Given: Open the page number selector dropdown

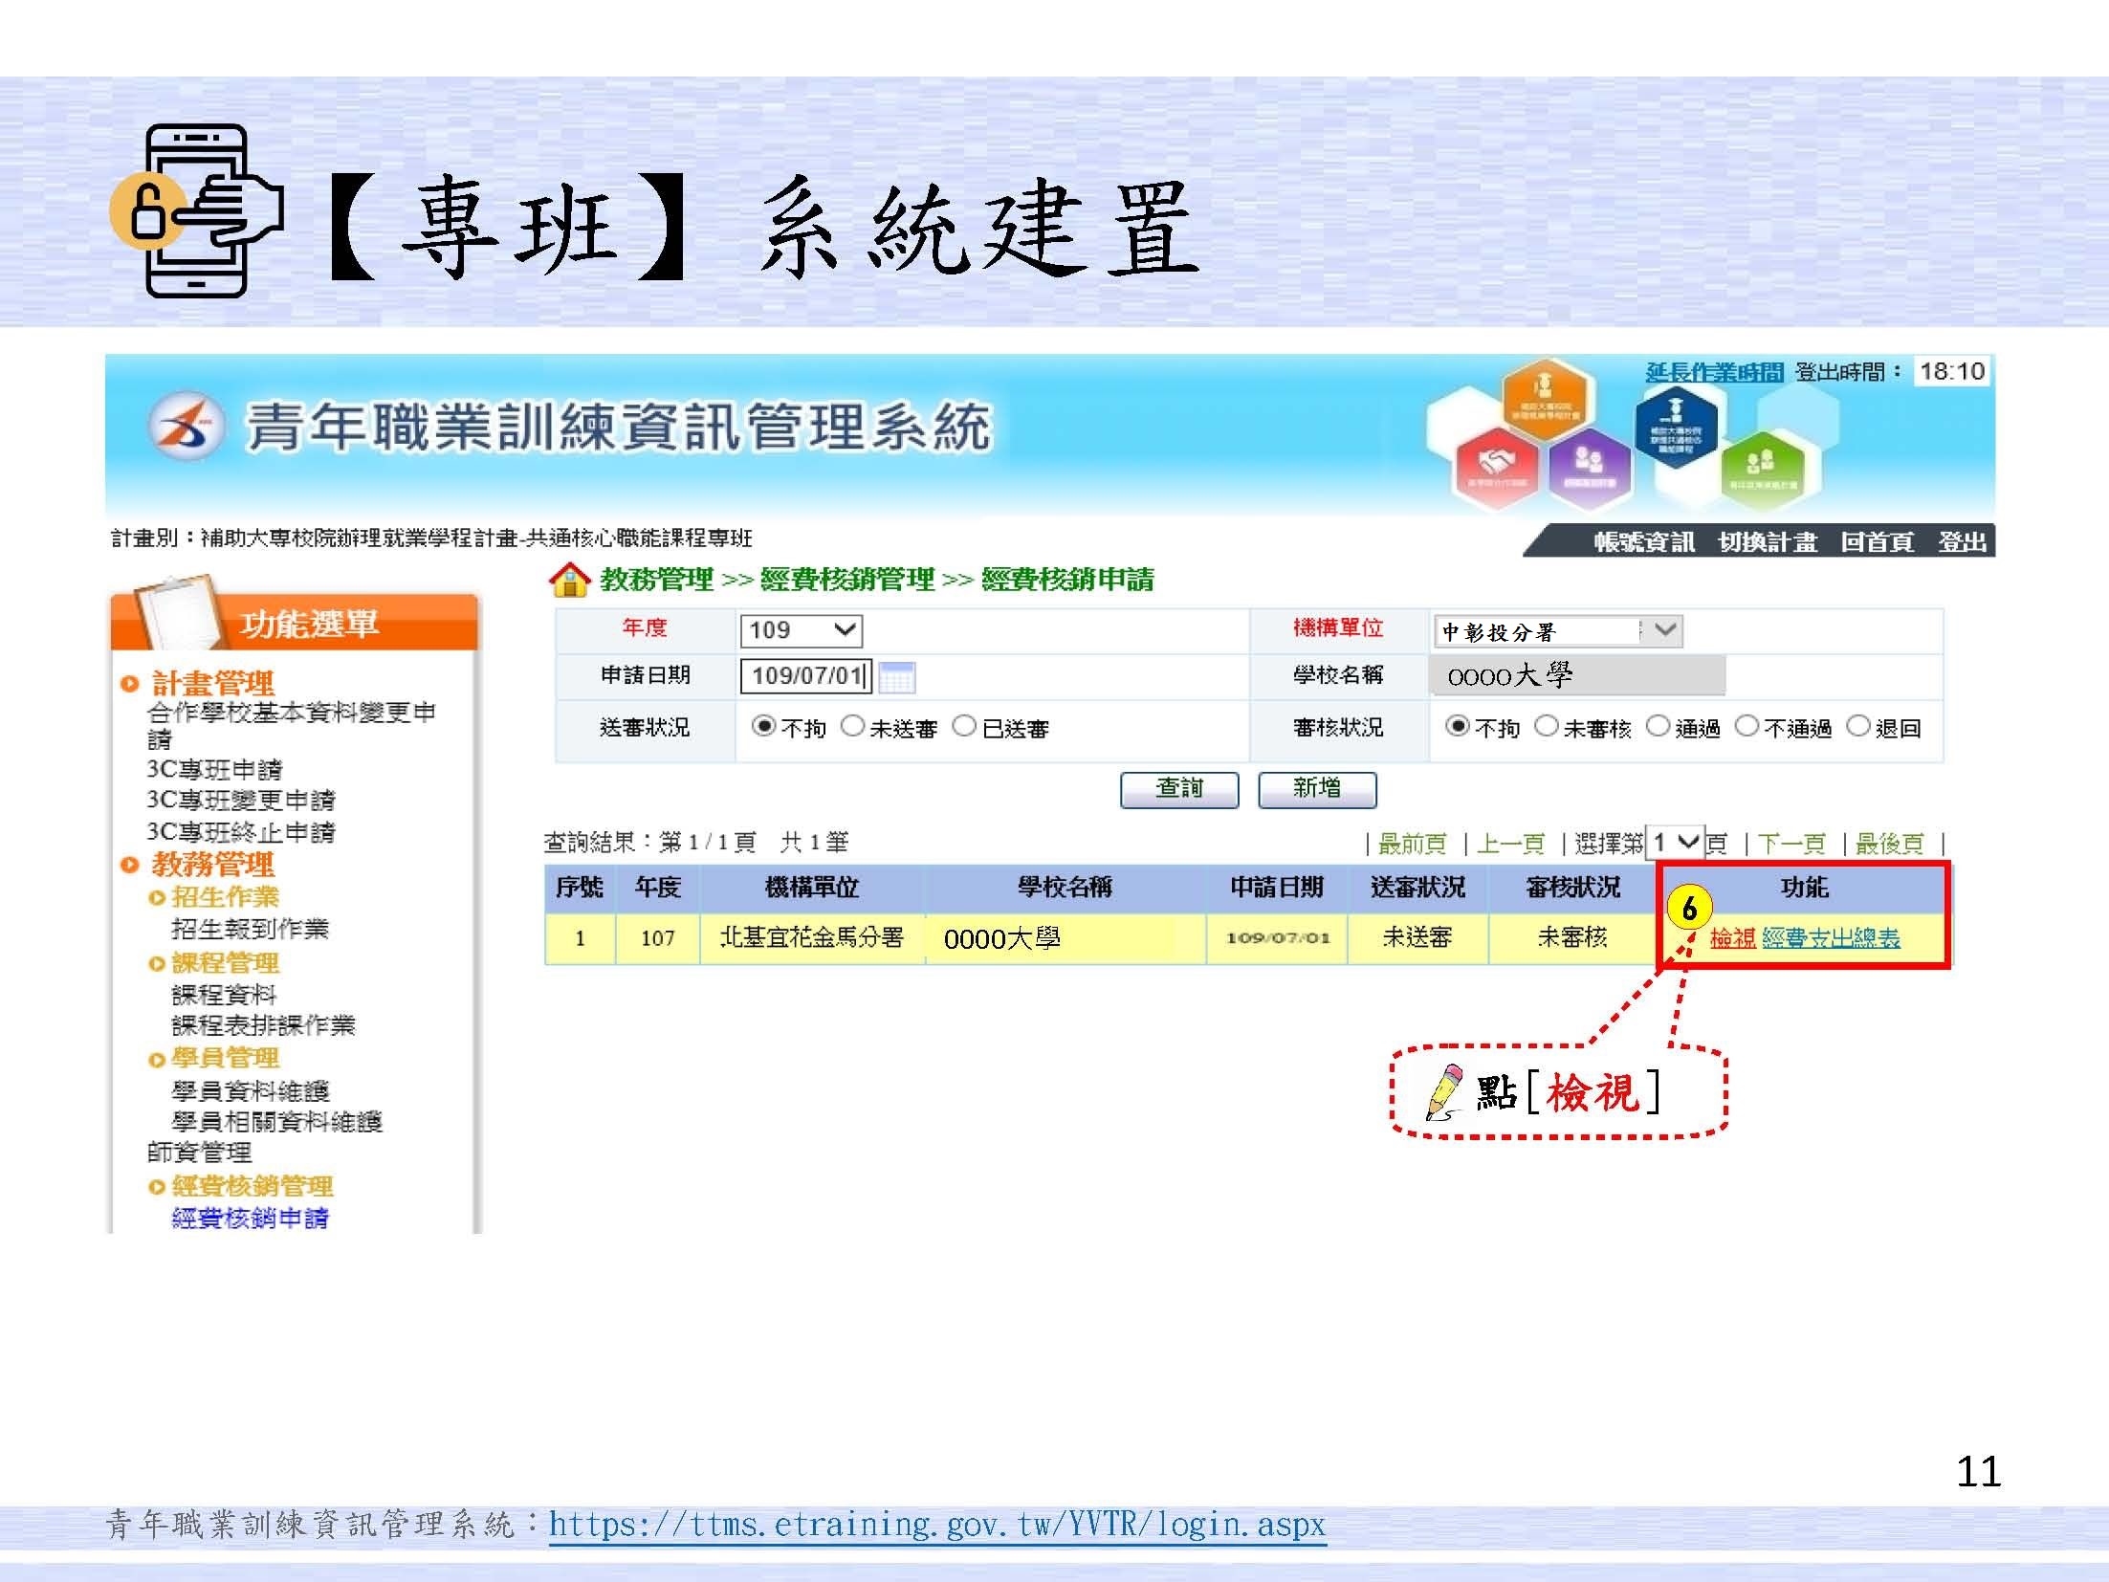Looking at the screenshot, I should pyautogui.click(x=1674, y=843).
